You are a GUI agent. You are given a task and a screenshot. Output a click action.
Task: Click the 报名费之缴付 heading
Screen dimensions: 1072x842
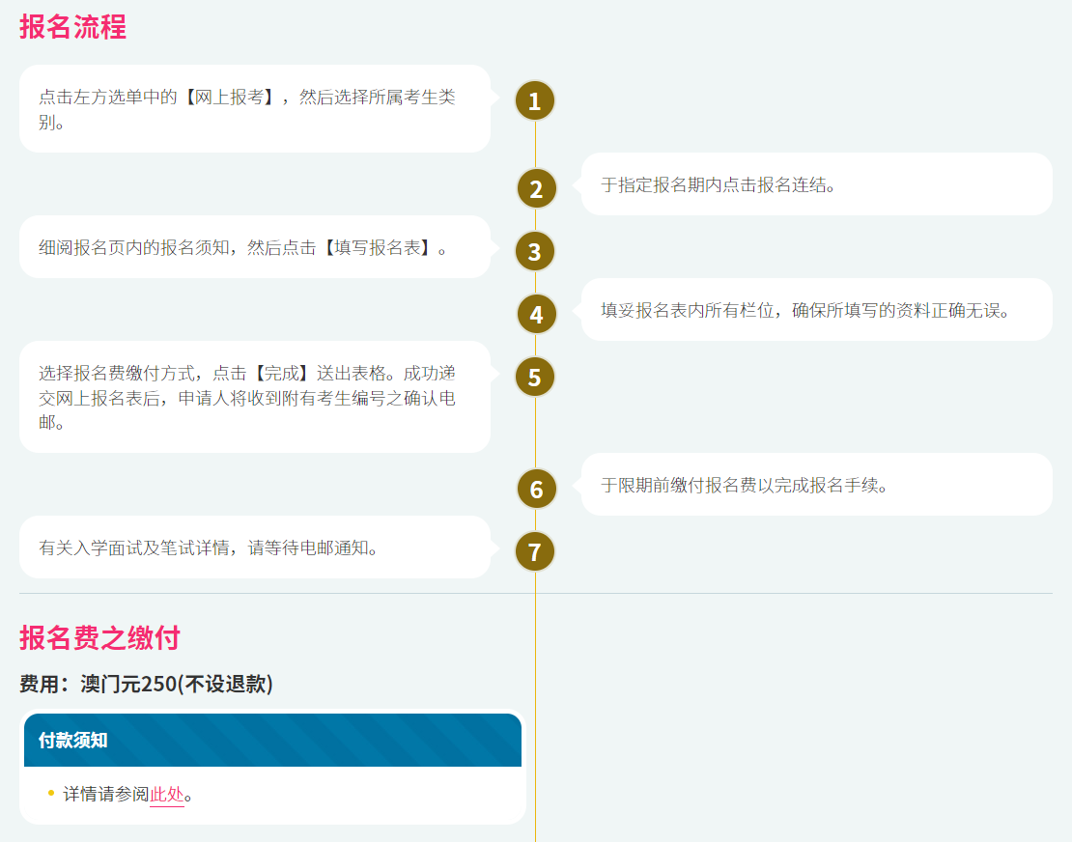click(x=99, y=638)
